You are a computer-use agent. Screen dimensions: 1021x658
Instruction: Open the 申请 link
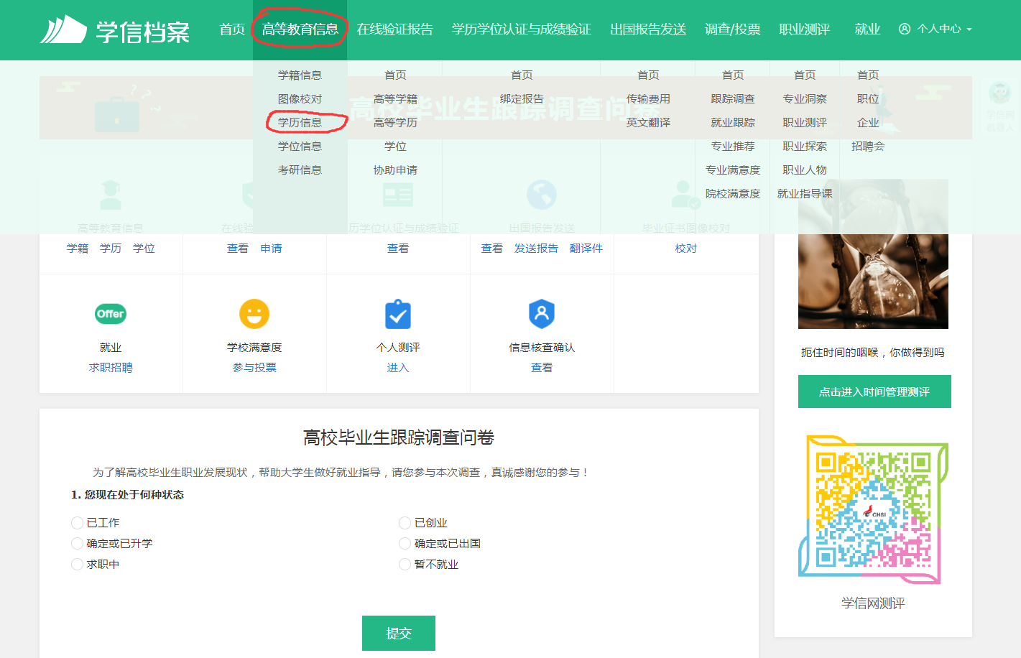coord(271,248)
